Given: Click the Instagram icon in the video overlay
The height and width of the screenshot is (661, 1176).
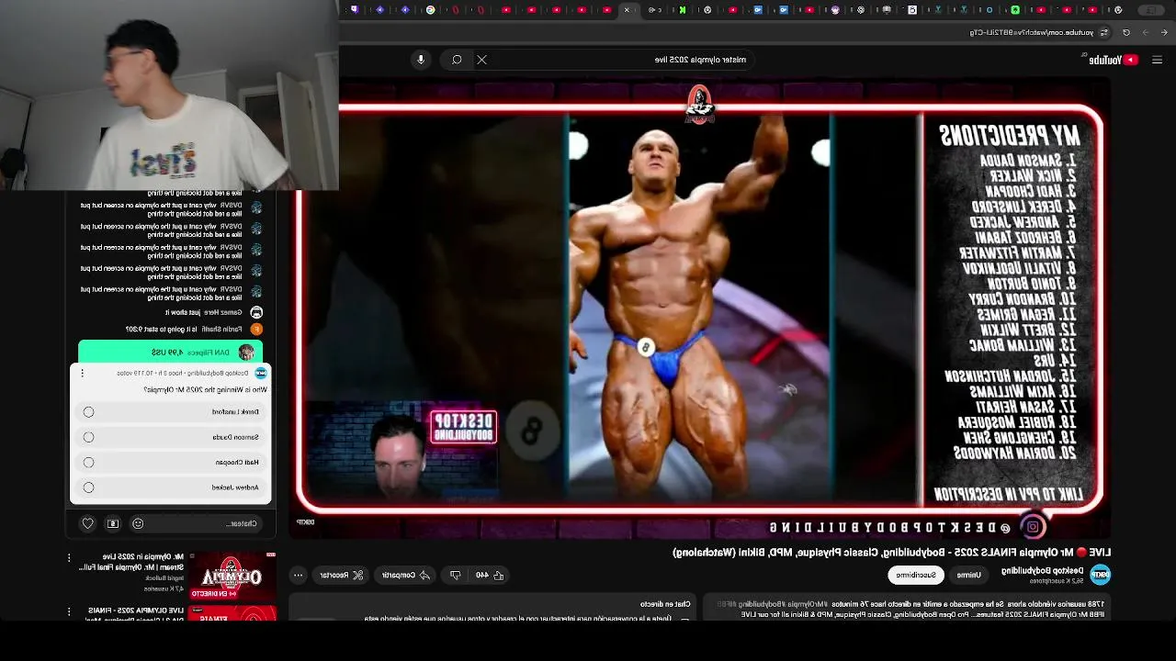Looking at the screenshot, I should tap(1033, 527).
